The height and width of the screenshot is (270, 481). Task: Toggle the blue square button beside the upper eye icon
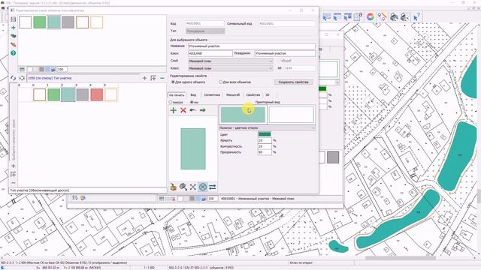47,70
